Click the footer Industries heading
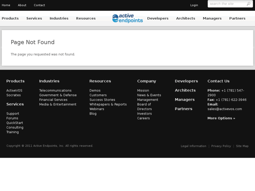 (x=49, y=81)
